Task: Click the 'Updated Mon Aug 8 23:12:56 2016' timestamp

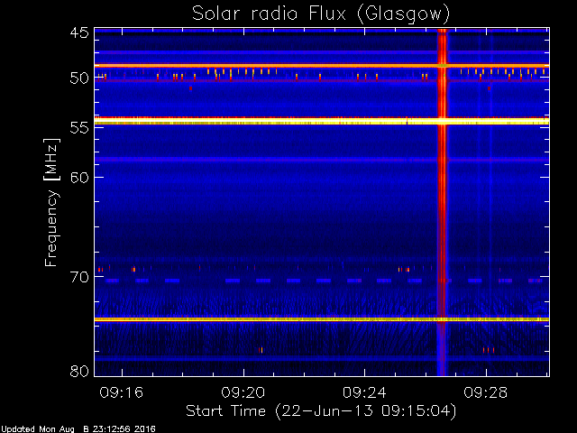Action: (78, 429)
